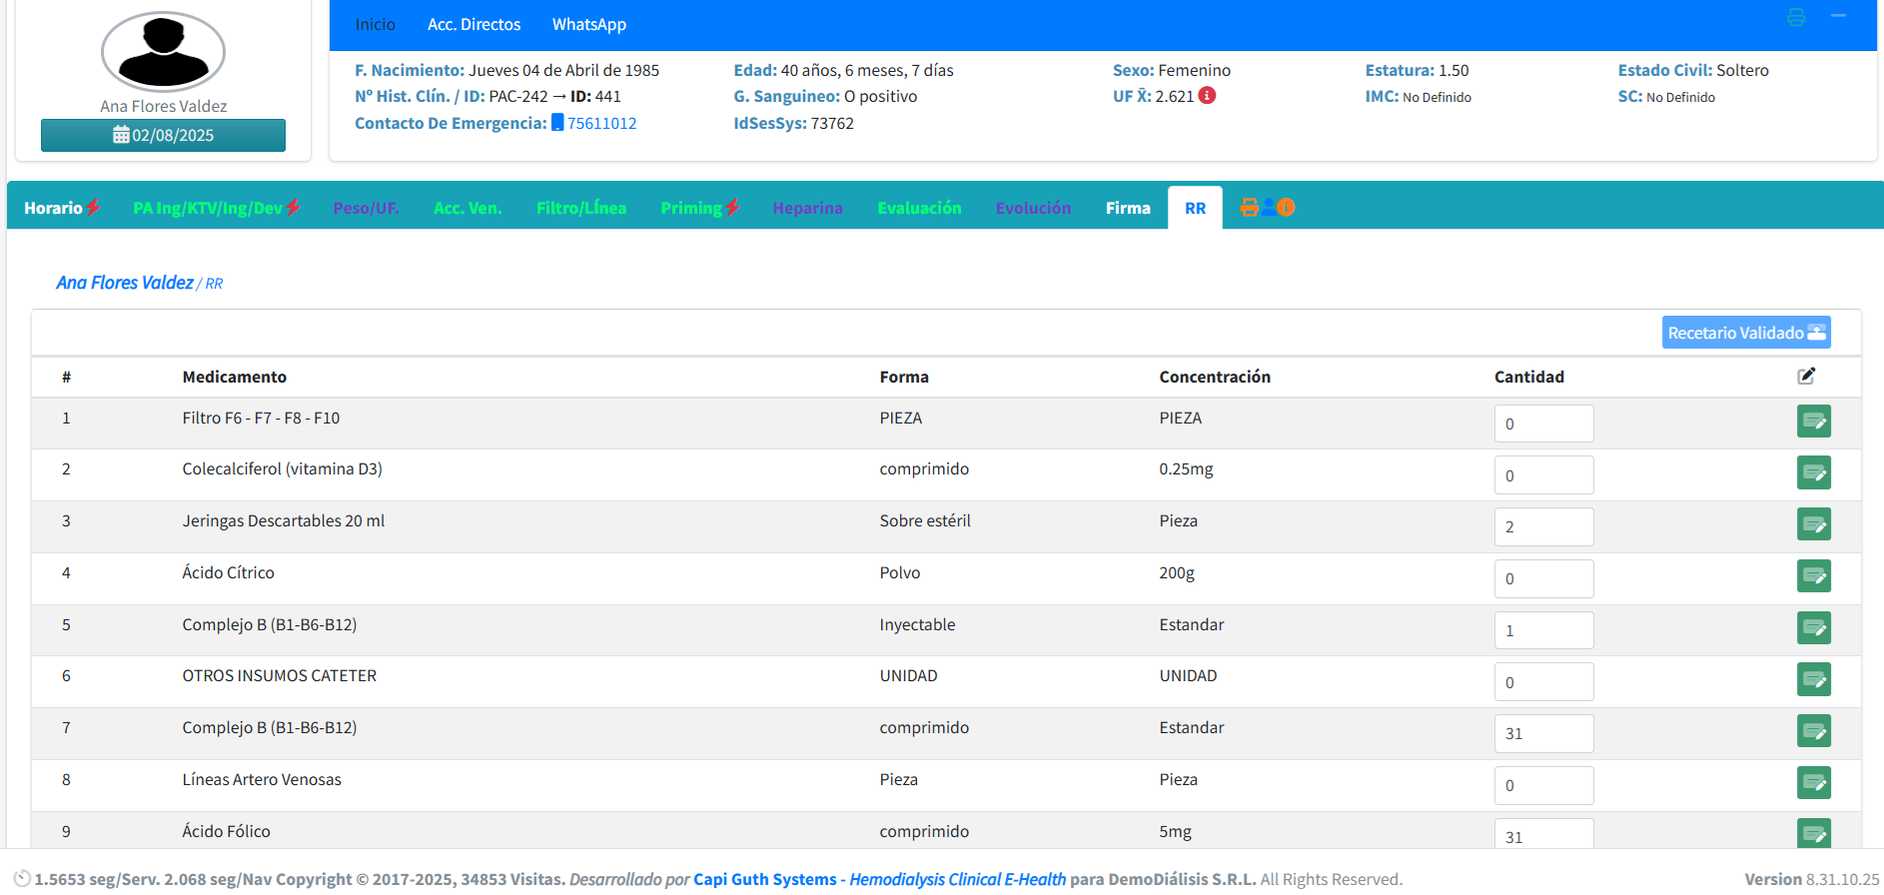Click the green printer icon in top header
Screen dimensions: 1884x895
(1796, 17)
